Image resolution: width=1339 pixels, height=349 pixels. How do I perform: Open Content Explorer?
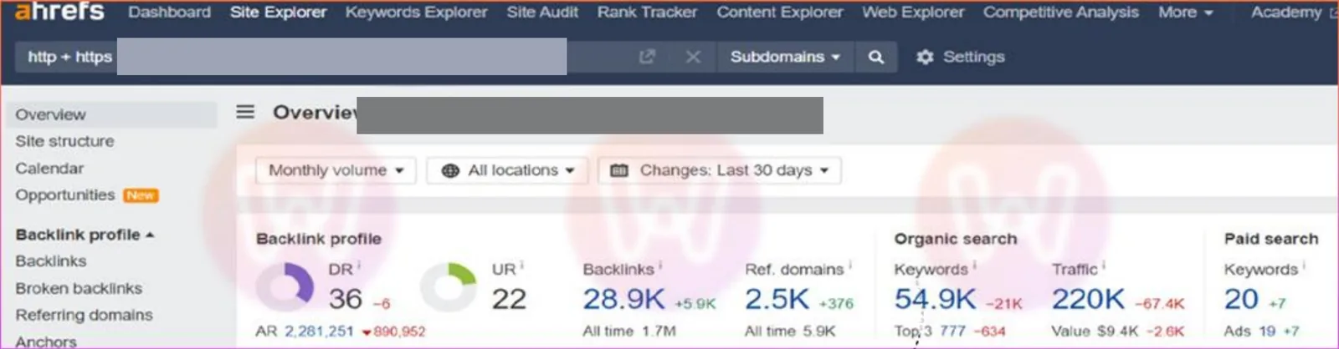[x=780, y=13]
